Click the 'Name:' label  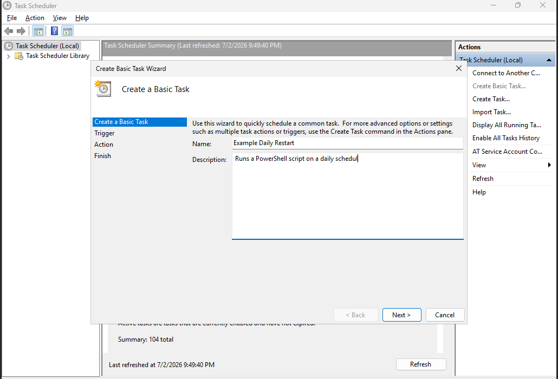pyautogui.click(x=202, y=144)
